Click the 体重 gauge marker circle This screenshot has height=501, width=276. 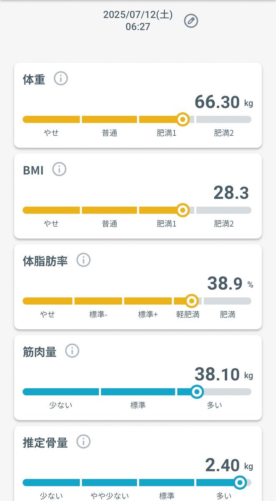pos(183,119)
